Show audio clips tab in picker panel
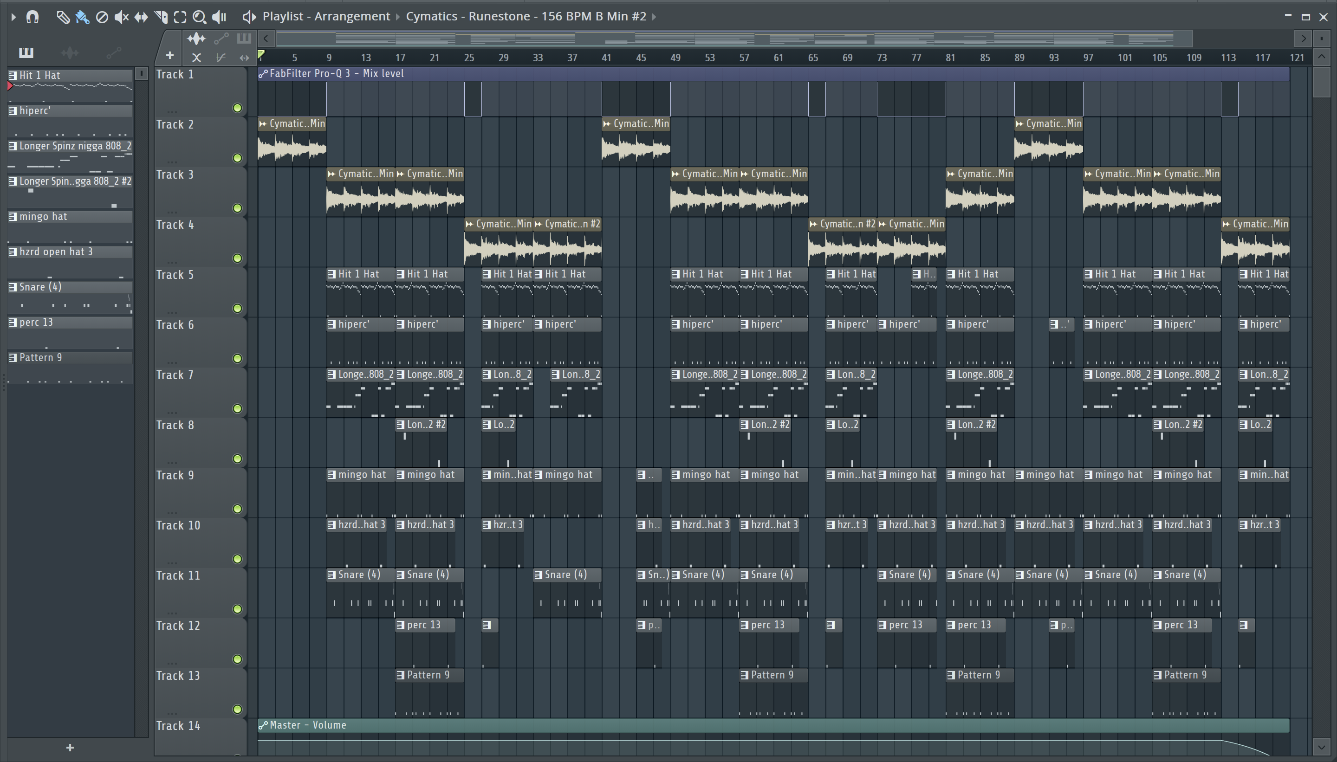 coord(70,52)
